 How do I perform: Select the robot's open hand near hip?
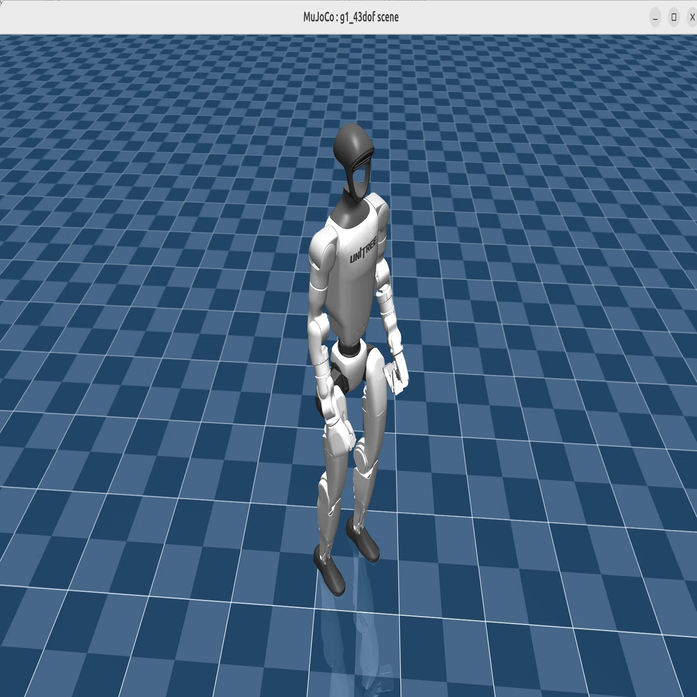(396, 374)
